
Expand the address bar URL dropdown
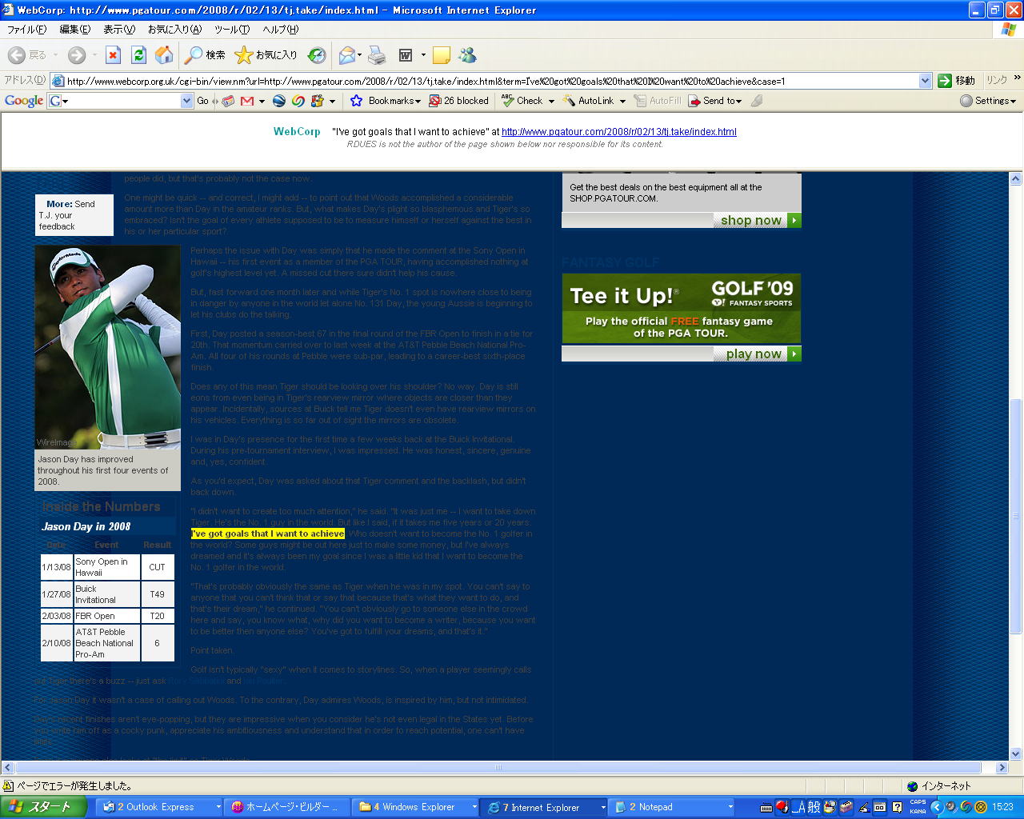[x=925, y=81]
